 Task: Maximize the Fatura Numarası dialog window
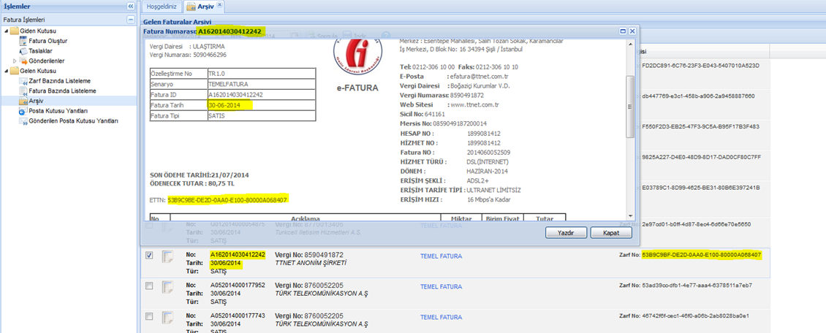coord(623,31)
